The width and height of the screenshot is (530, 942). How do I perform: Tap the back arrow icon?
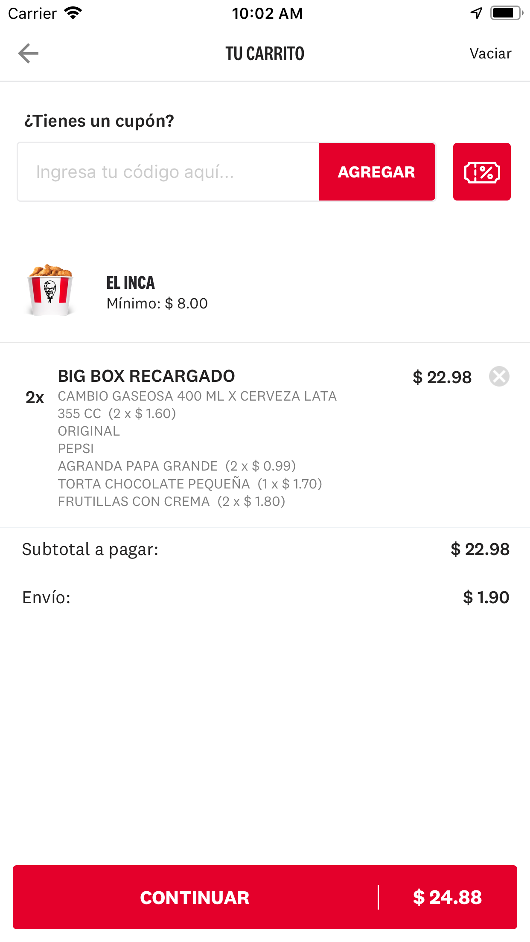(x=29, y=53)
